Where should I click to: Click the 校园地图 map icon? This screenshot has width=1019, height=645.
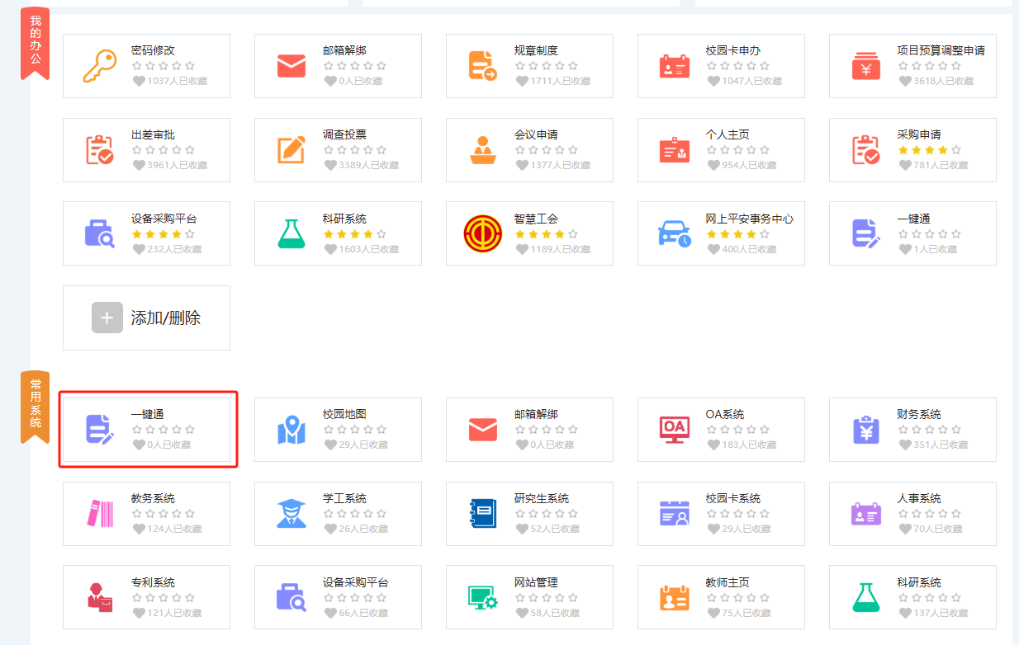coord(291,430)
